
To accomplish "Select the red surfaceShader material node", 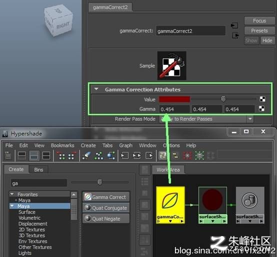I will [x=212, y=205].
